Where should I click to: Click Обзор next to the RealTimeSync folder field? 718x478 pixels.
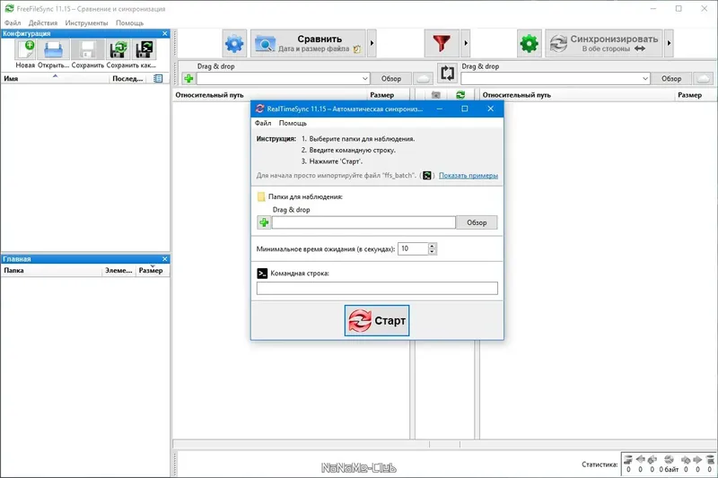pyautogui.click(x=477, y=222)
